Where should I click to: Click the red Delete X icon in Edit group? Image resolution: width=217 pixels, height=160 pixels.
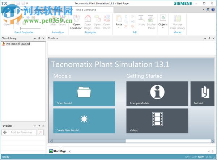coord(126,26)
